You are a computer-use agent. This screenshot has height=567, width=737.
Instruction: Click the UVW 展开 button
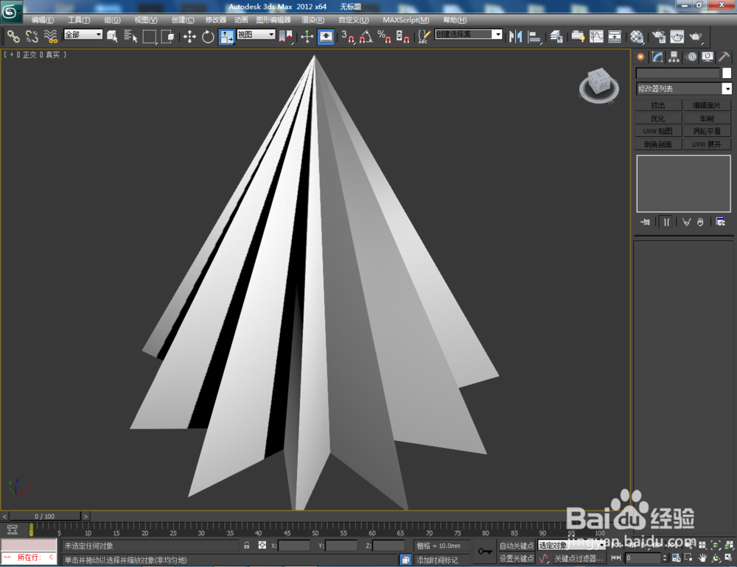[707, 144]
